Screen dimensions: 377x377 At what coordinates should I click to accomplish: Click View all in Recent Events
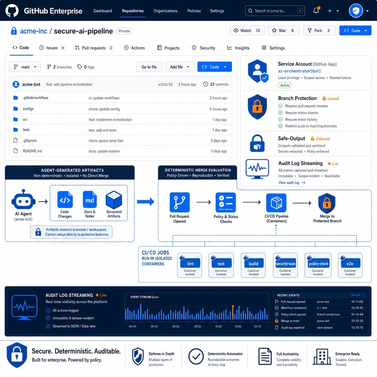[357, 295]
